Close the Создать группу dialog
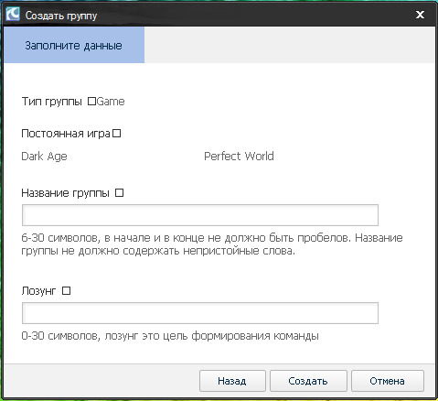This screenshot has width=438, height=401. 420,15
